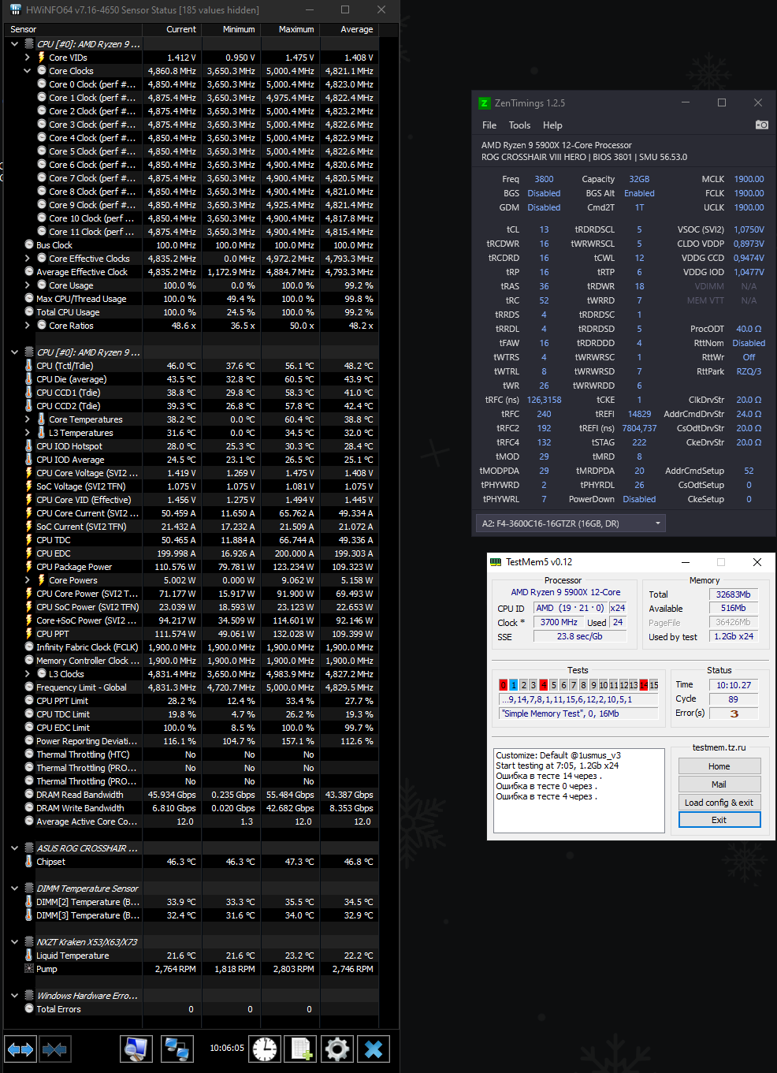
Task: Click the Home button in TestMem5
Action: pos(719,766)
